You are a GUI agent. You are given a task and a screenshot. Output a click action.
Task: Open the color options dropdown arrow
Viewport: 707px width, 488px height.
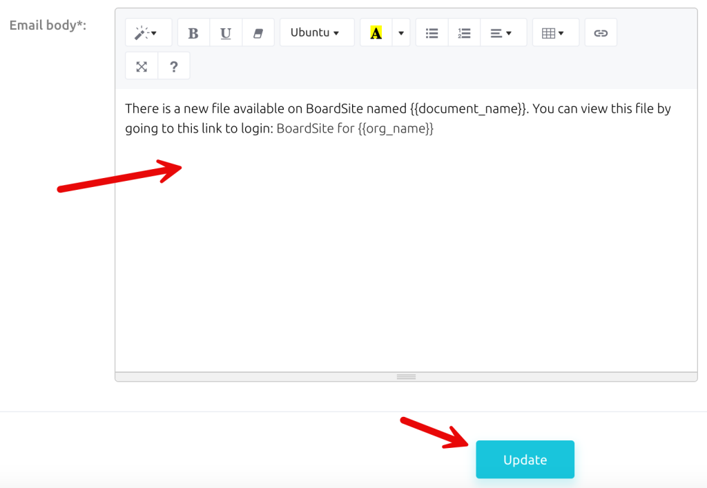click(401, 33)
